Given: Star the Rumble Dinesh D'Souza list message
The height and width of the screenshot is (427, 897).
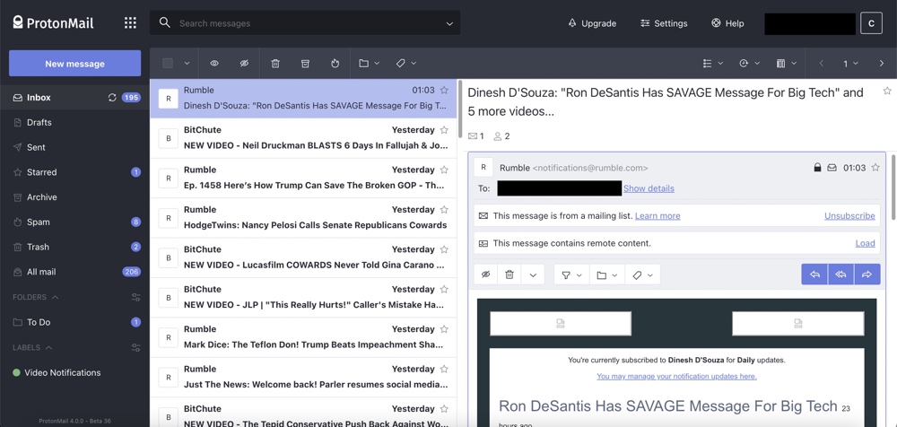Looking at the screenshot, I should [444, 90].
